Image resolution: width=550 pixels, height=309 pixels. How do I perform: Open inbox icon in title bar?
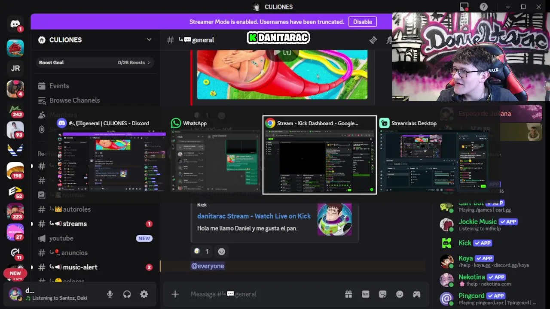464,7
